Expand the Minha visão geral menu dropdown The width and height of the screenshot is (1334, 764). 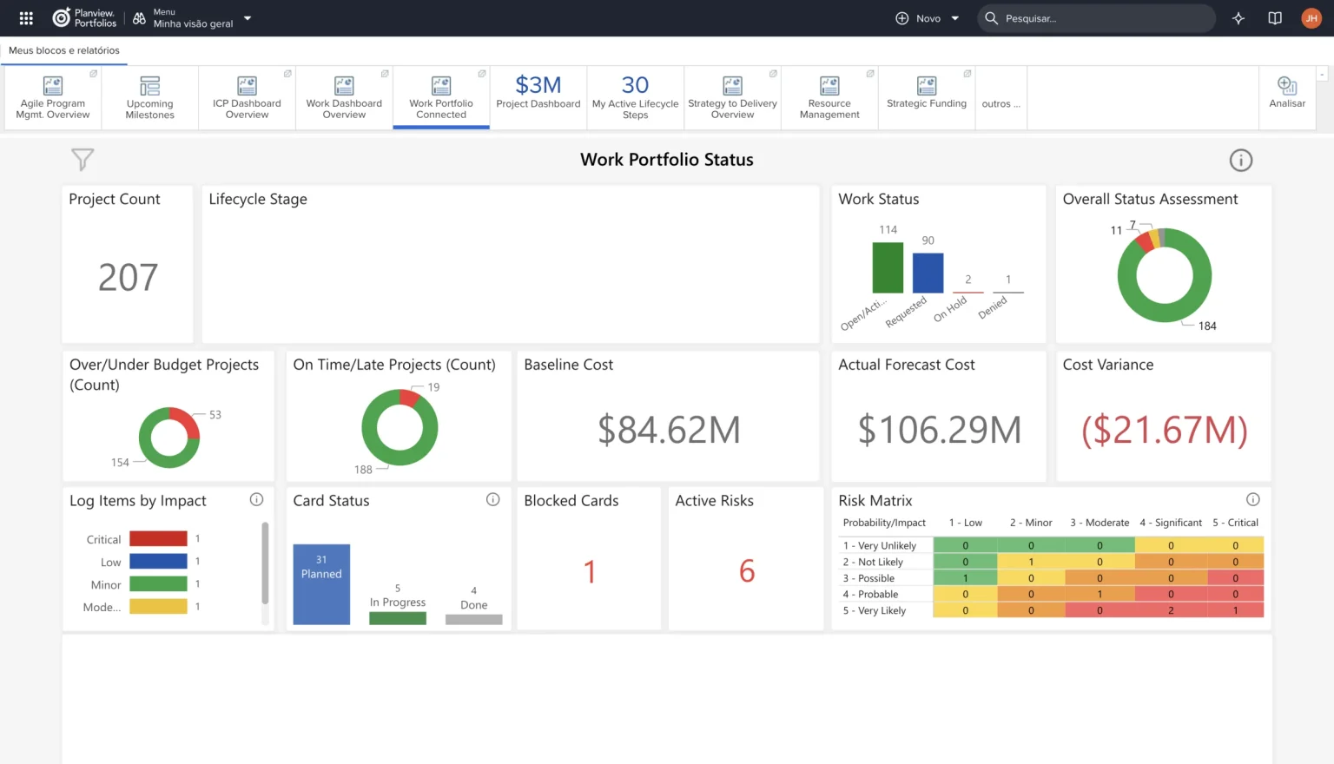click(x=248, y=18)
